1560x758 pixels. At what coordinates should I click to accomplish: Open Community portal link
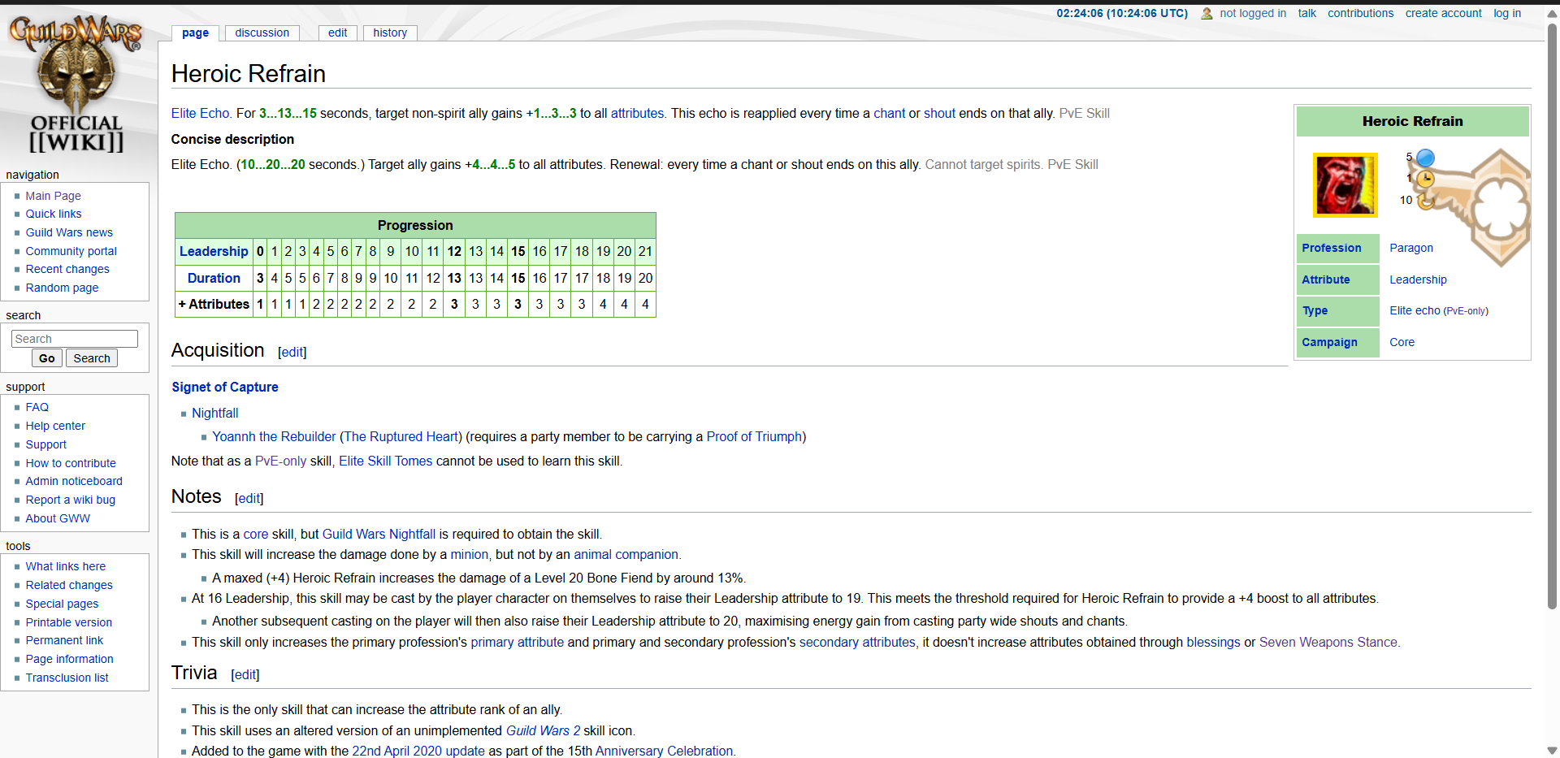(71, 251)
